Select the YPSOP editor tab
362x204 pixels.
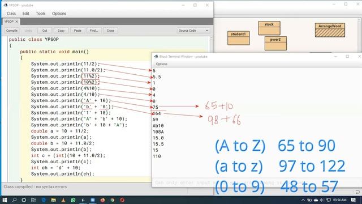[x=9, y=22]
